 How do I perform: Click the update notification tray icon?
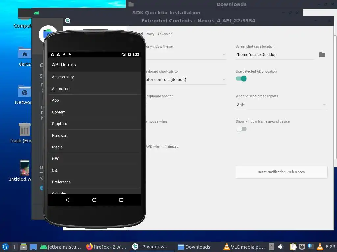coord(311,247)
